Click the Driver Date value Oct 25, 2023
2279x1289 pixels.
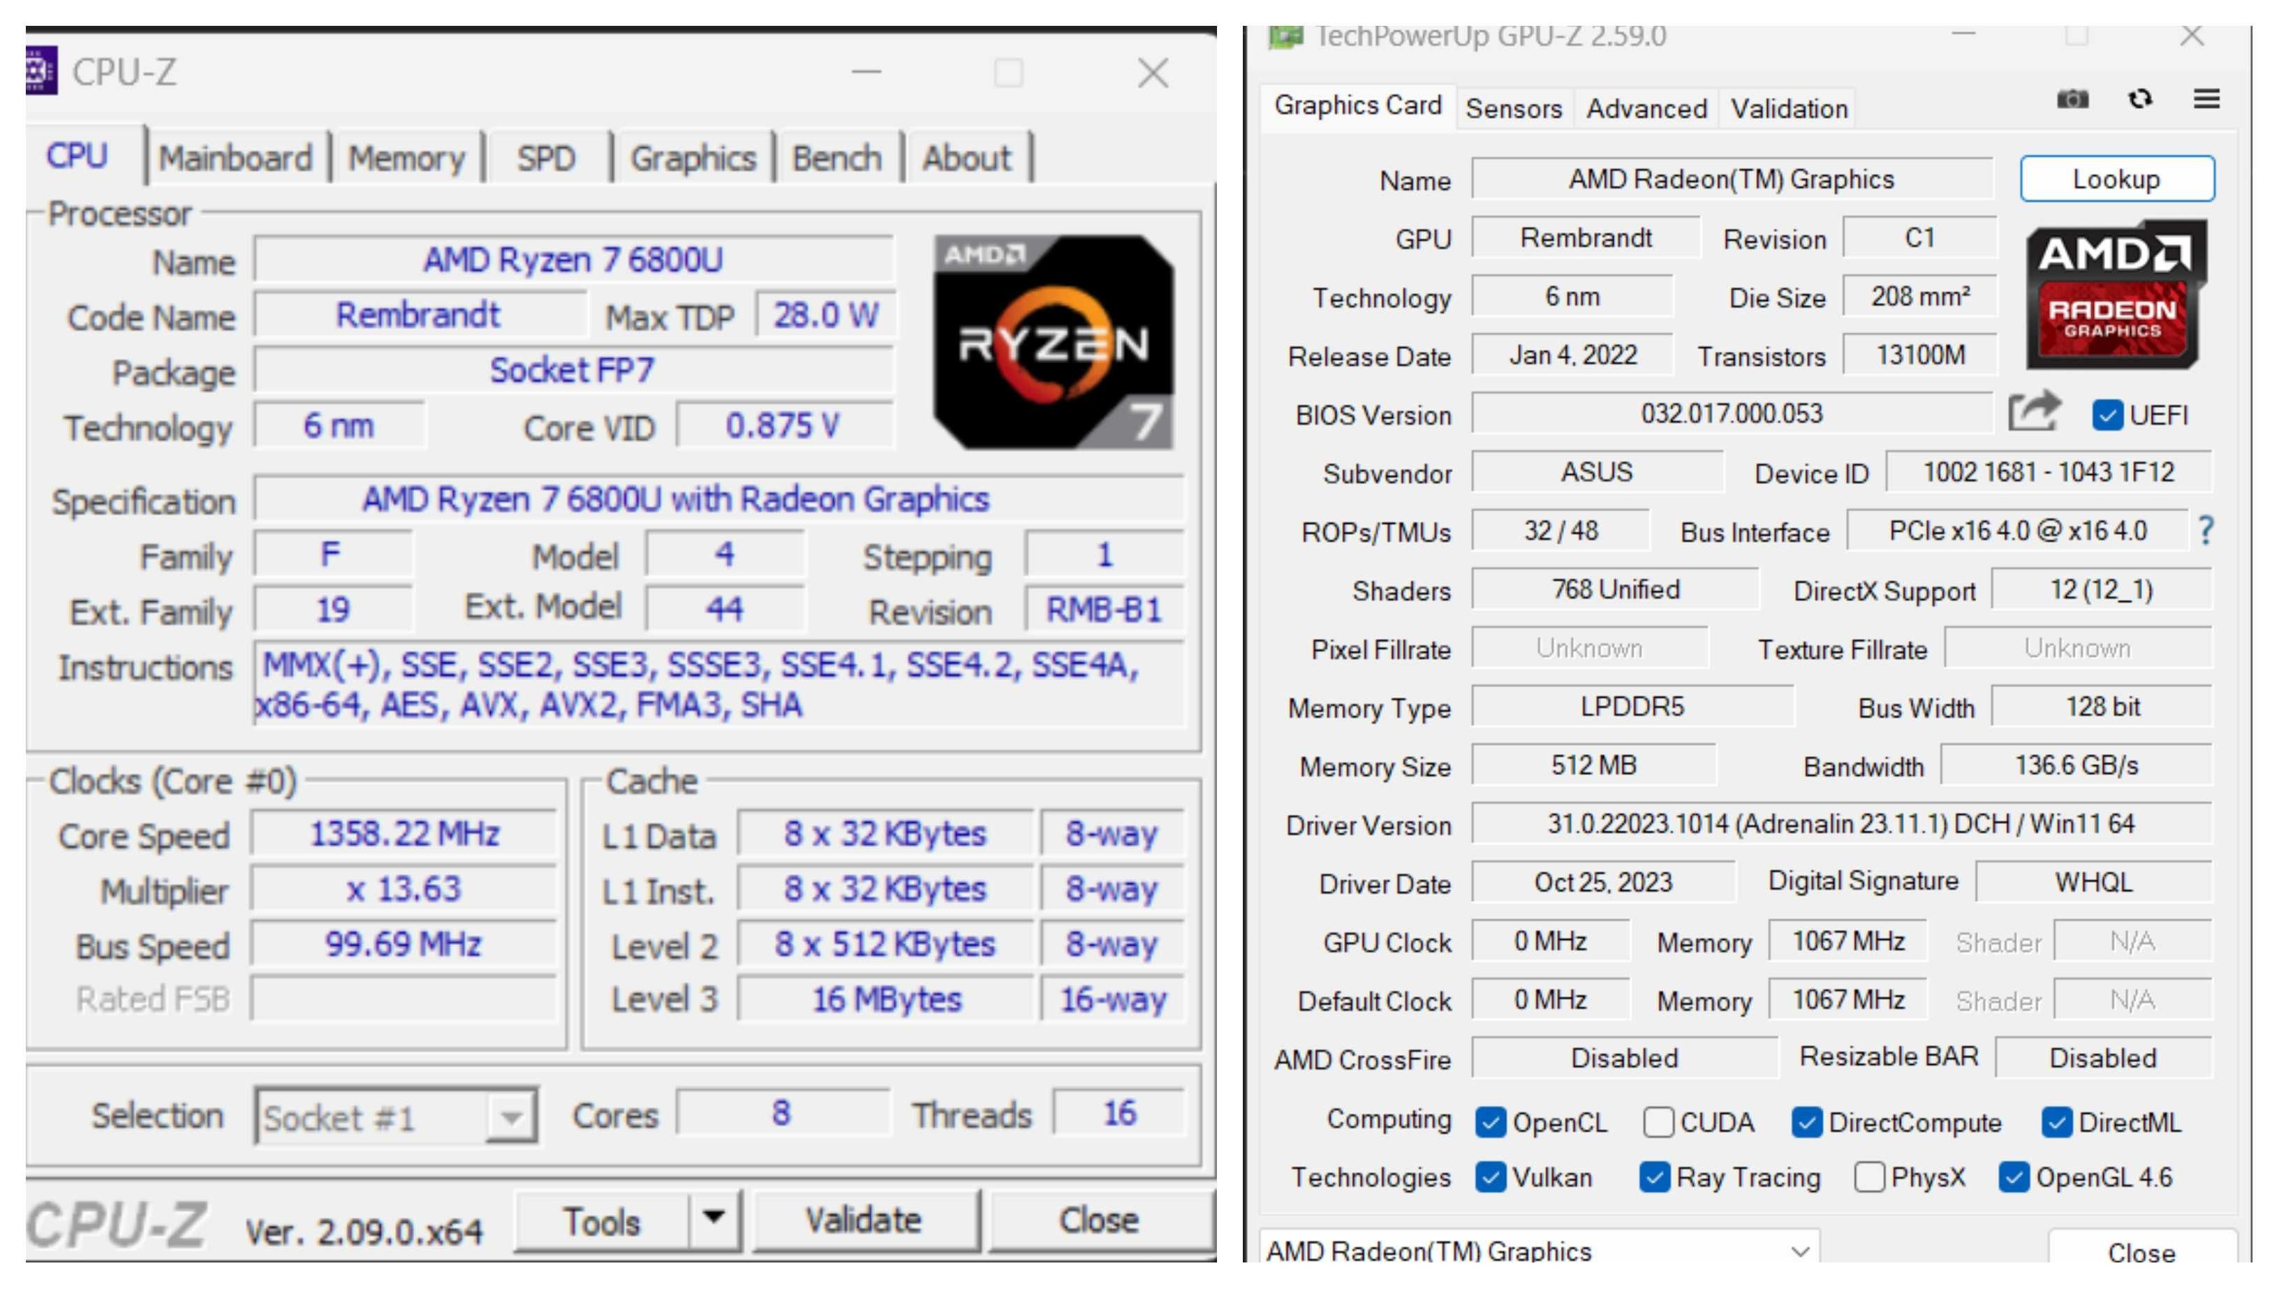[x=1603, y=883]
